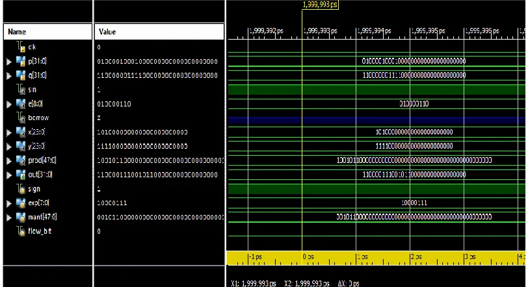Click the out[31:0] waveform value text
This screenshot has height=287, width=528.
414,175
